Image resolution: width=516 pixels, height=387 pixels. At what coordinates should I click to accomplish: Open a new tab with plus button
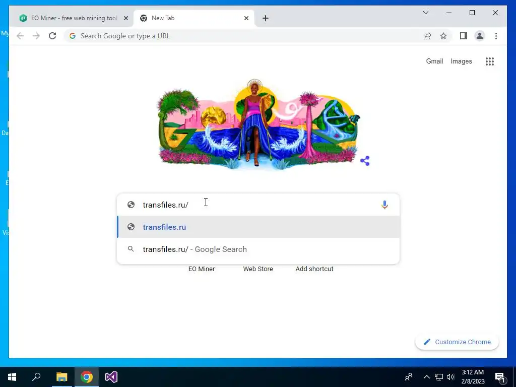pos(266,18)
